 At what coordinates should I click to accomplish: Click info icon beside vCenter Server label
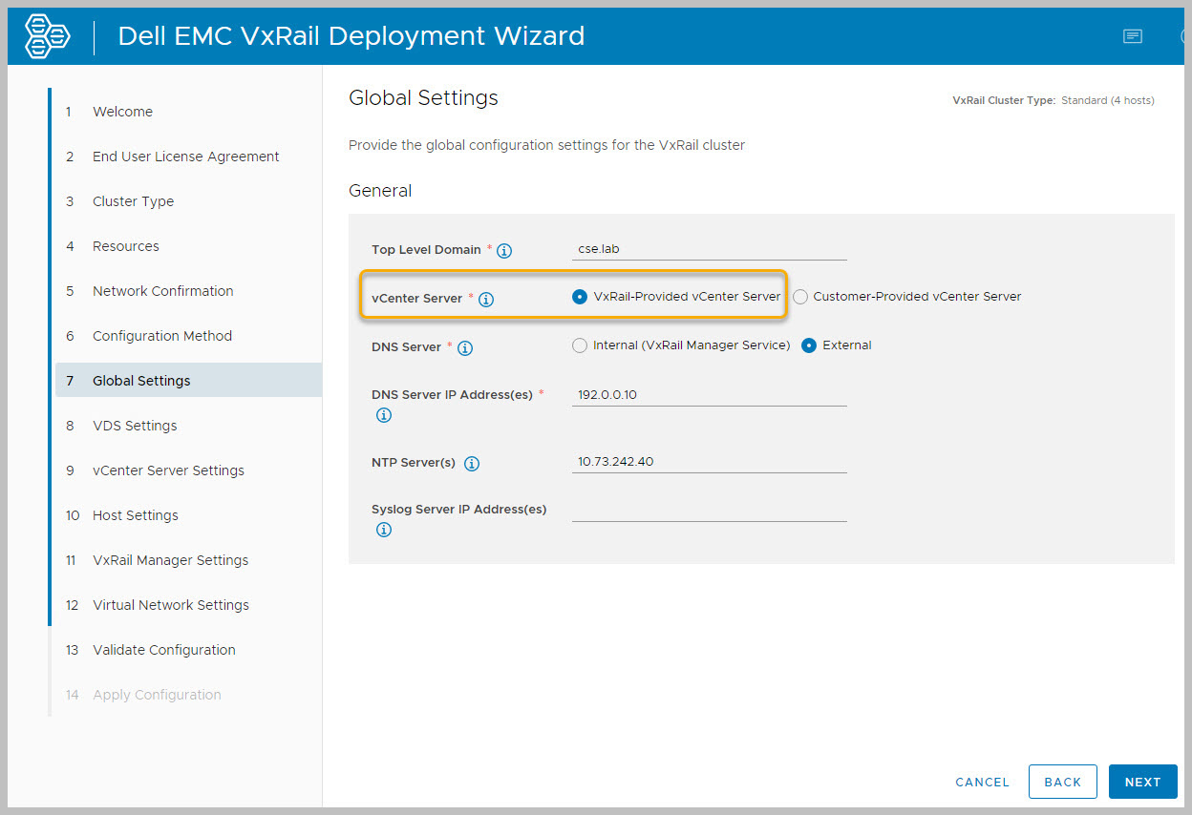point(486,300)
